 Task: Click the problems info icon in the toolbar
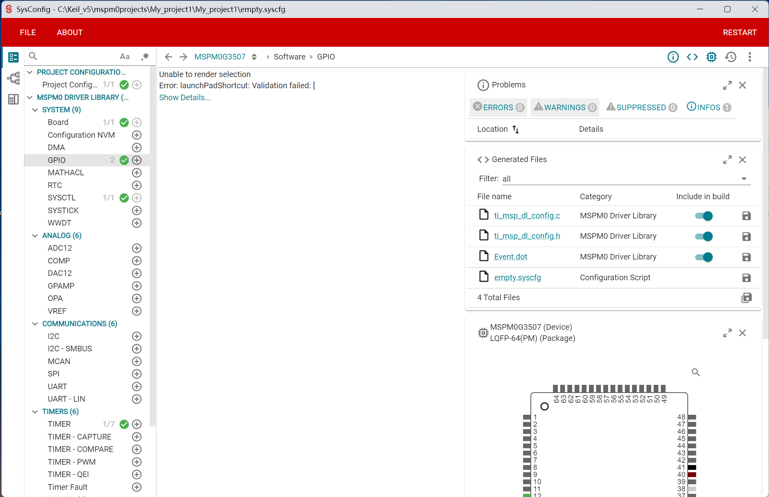coord(673,57)
